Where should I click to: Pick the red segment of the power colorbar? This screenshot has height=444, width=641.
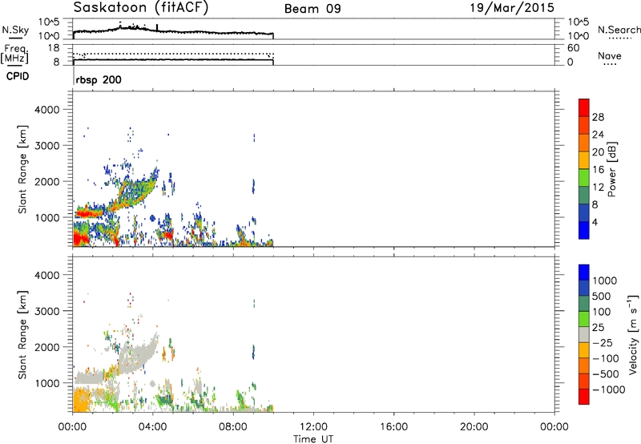pos(584,107)
